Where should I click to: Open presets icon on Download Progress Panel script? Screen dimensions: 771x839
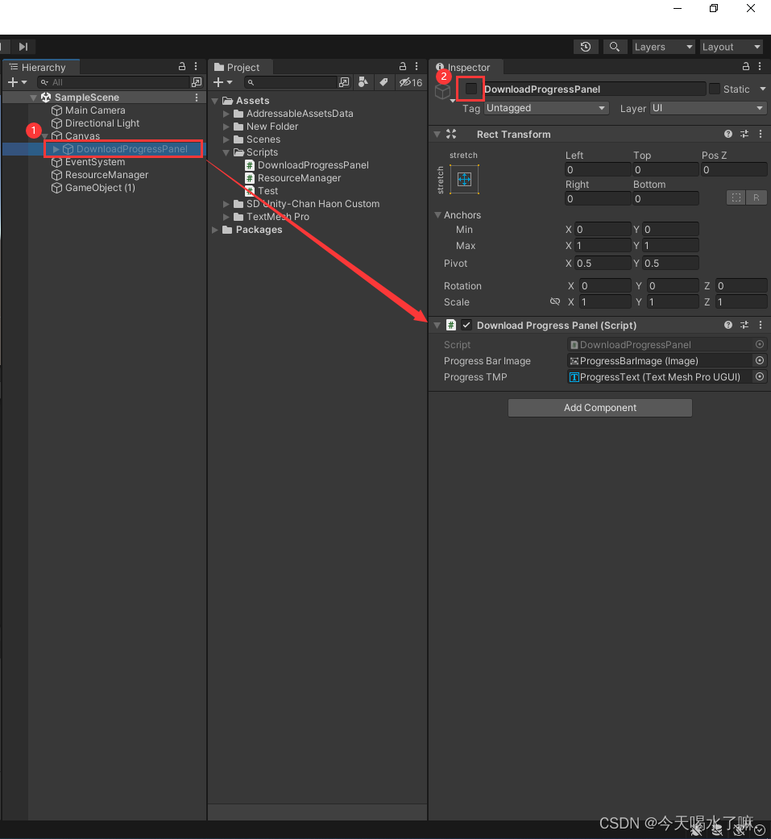click(743, 325)
